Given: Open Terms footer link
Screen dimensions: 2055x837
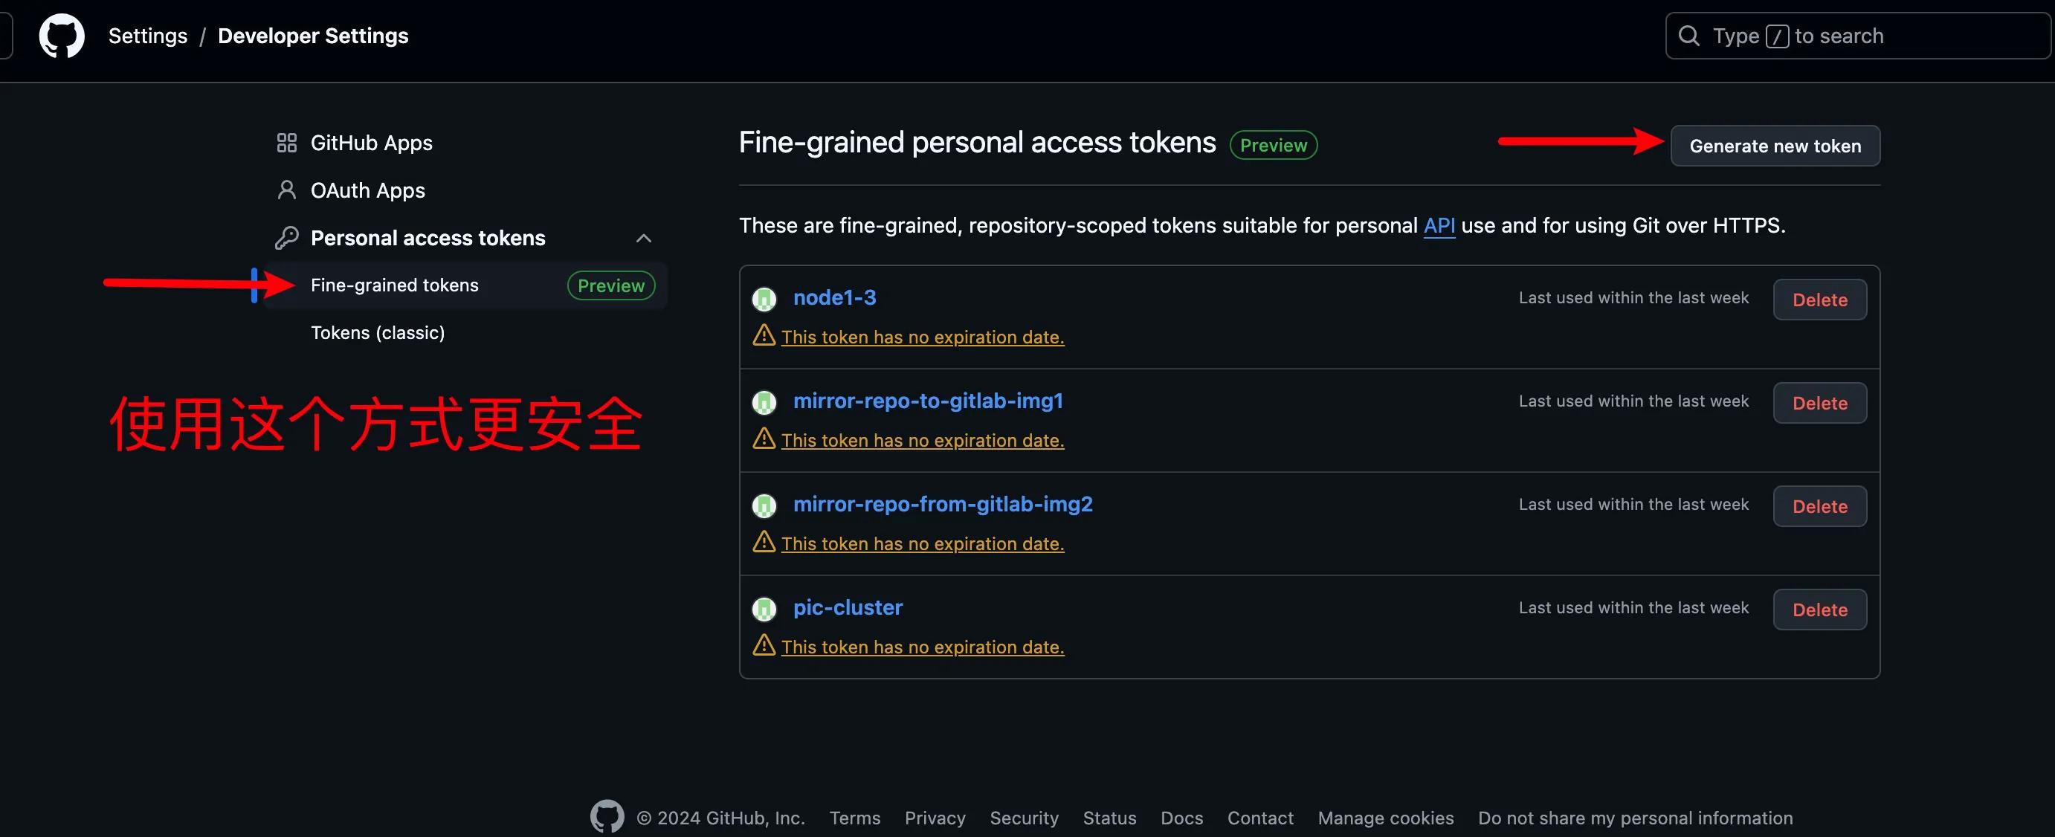Looking at the screenshot, I should [854, 818].
